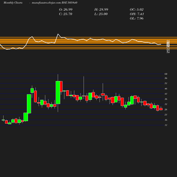Click the tallest green candle reaching near 53
The width and height of the screenshot is (177, 177).
[58, 92]
